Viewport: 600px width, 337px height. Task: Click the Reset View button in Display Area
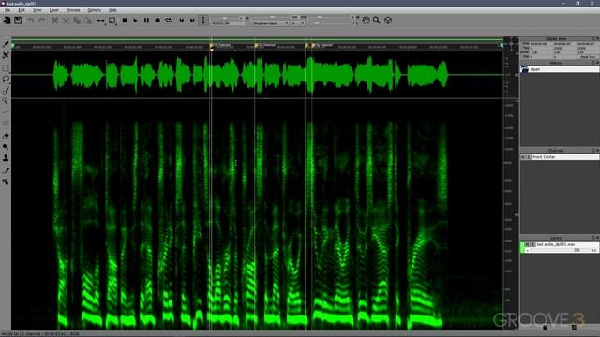(x=588, y=57)
